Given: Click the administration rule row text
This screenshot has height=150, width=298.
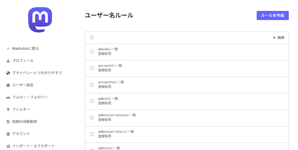Looking at the screenshot, I should [117, 115].
